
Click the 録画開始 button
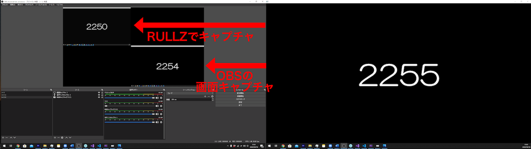click(x=241, y=96)
